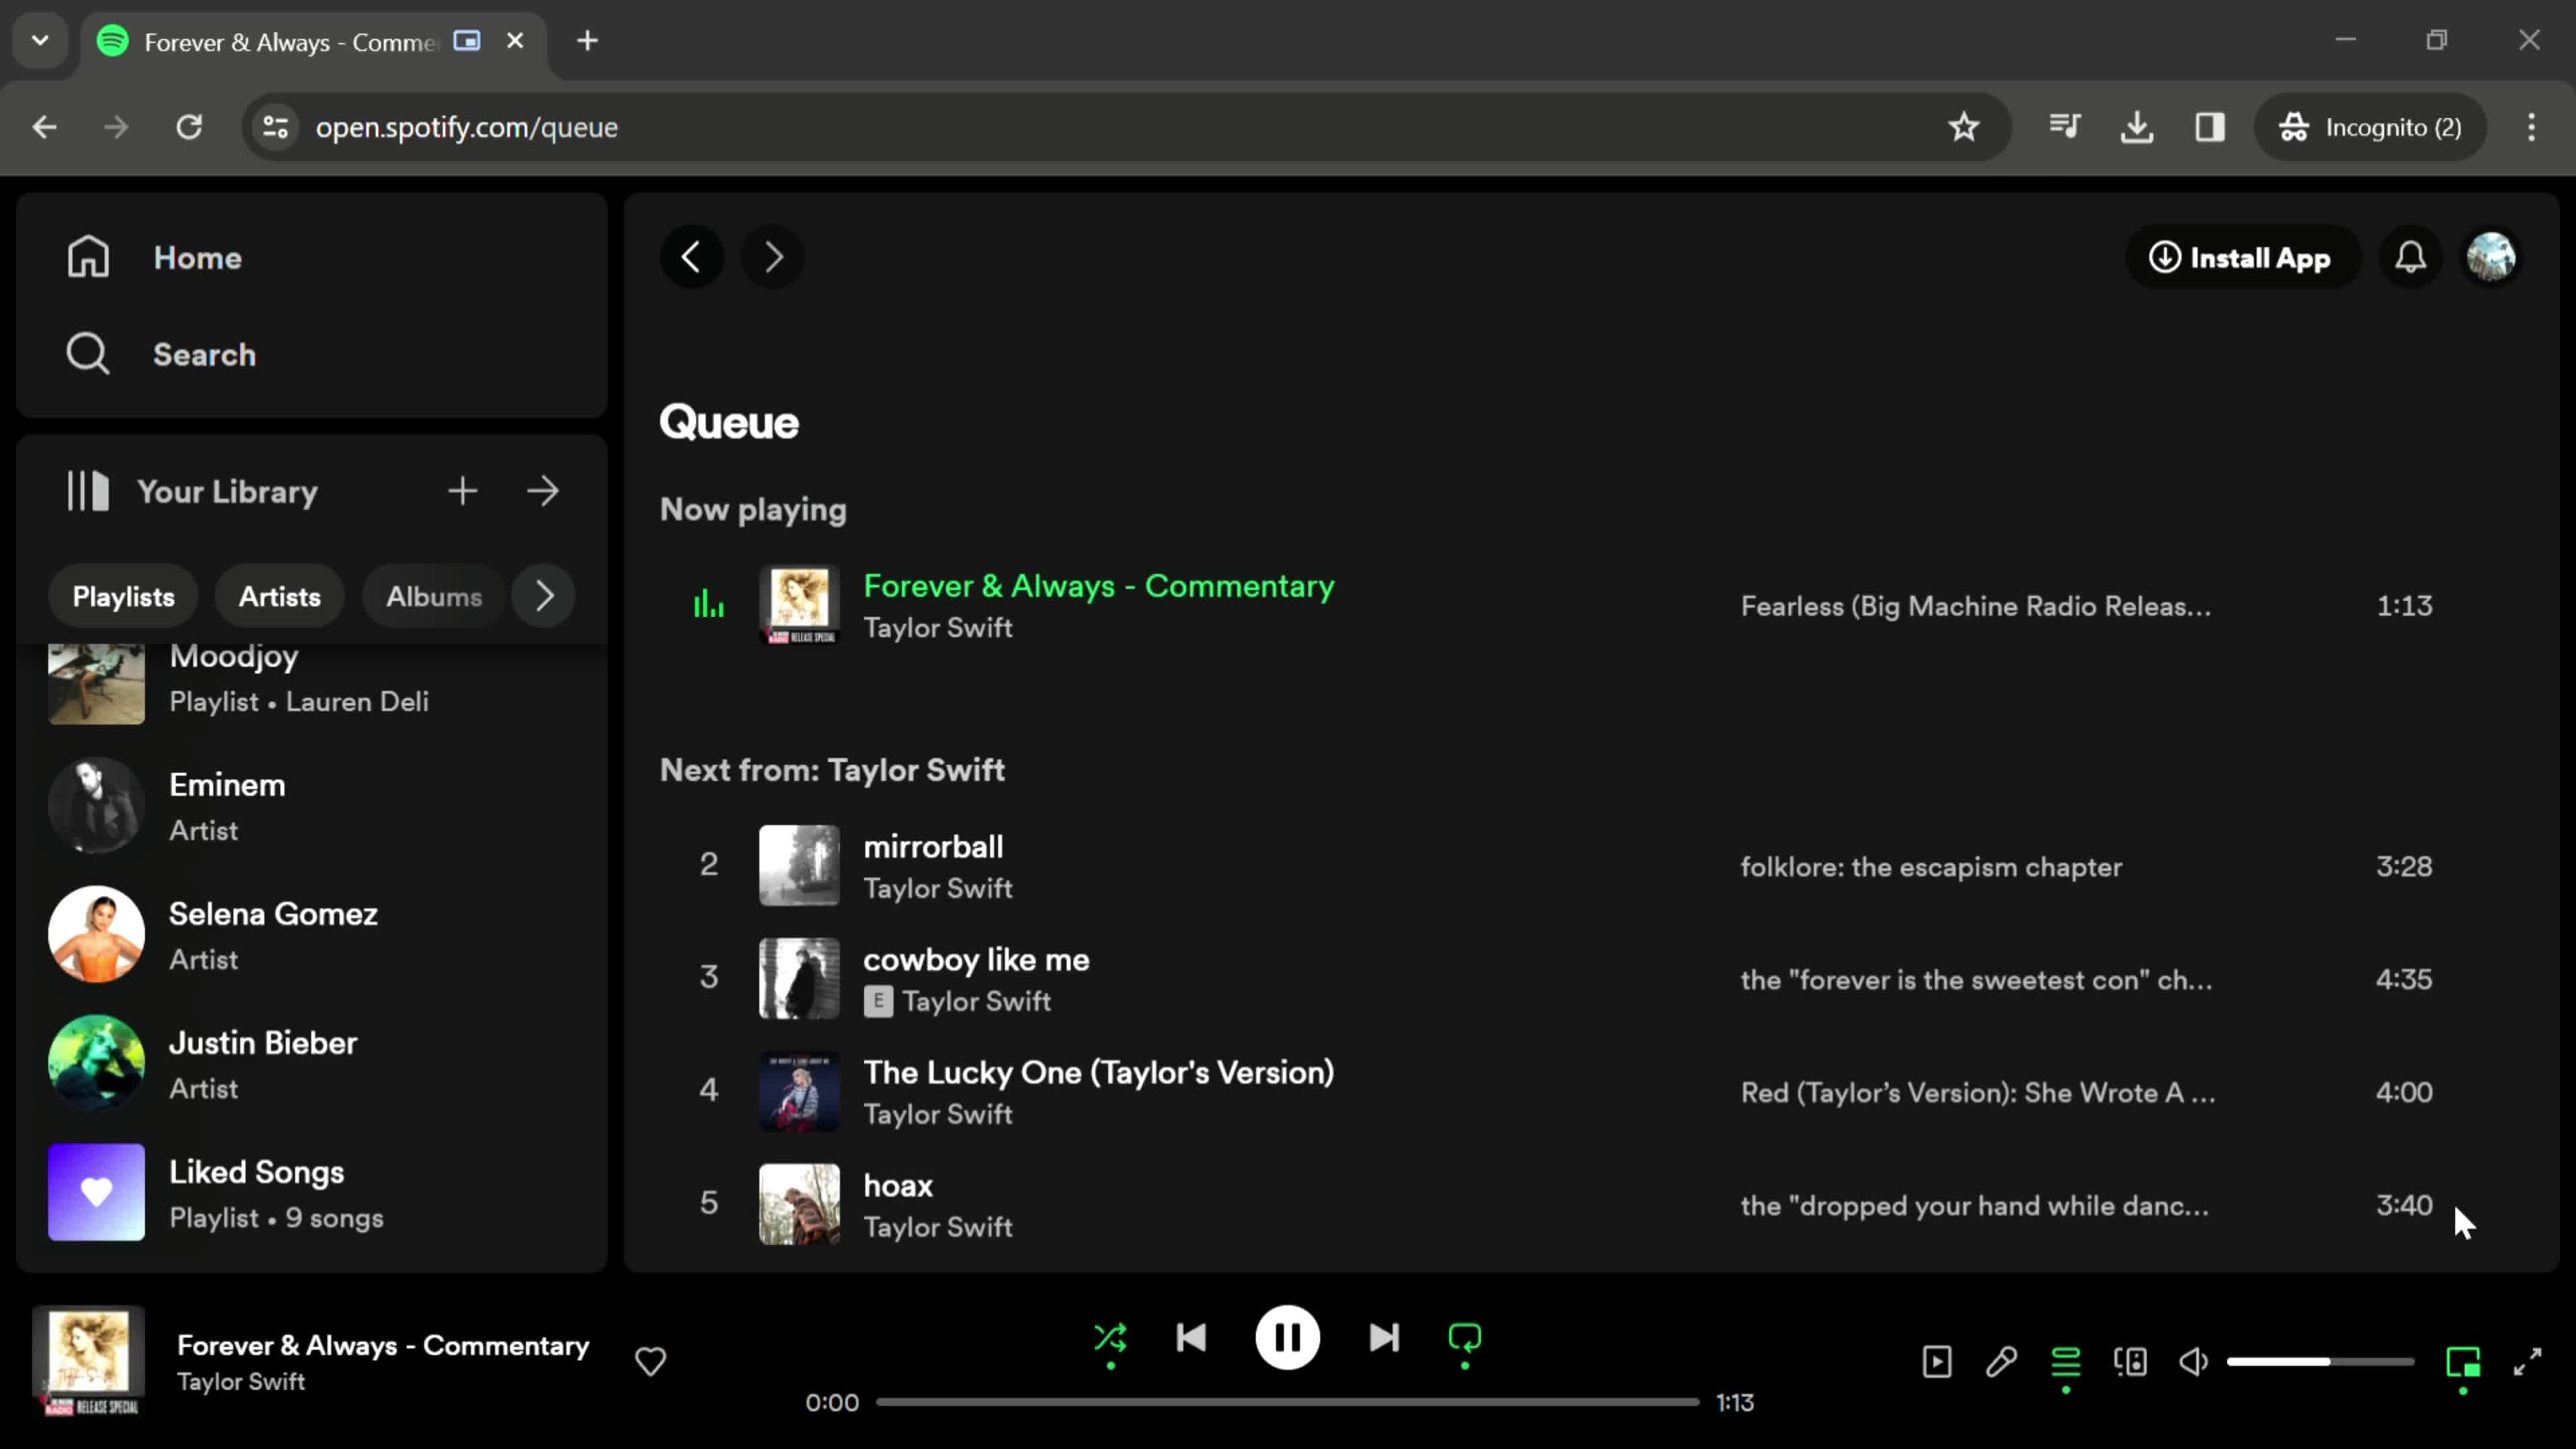Screen dimensions: 2576x1449
Task: Toggle the Queue view
Action: click(x=2066, y=1361)
